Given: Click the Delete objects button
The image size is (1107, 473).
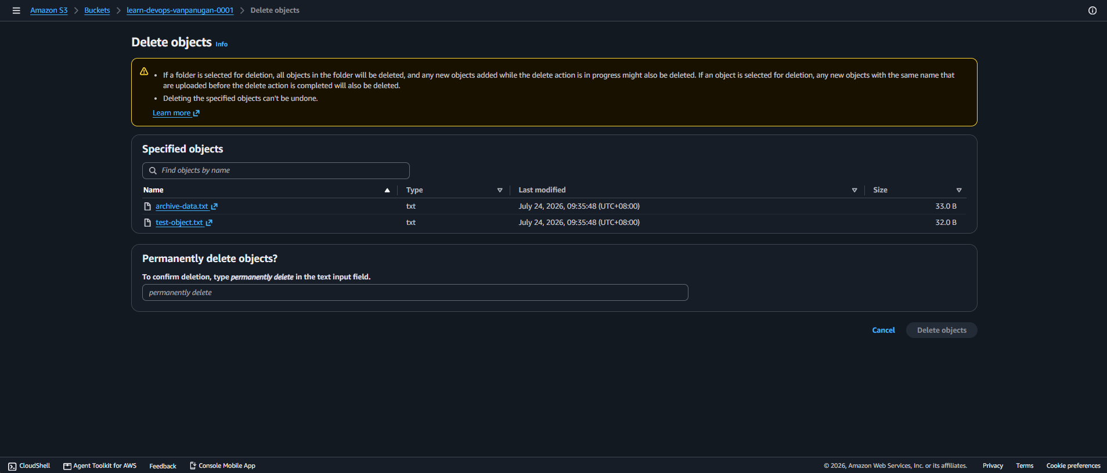Looking at the screenshot, I should (x=942, y=330).
